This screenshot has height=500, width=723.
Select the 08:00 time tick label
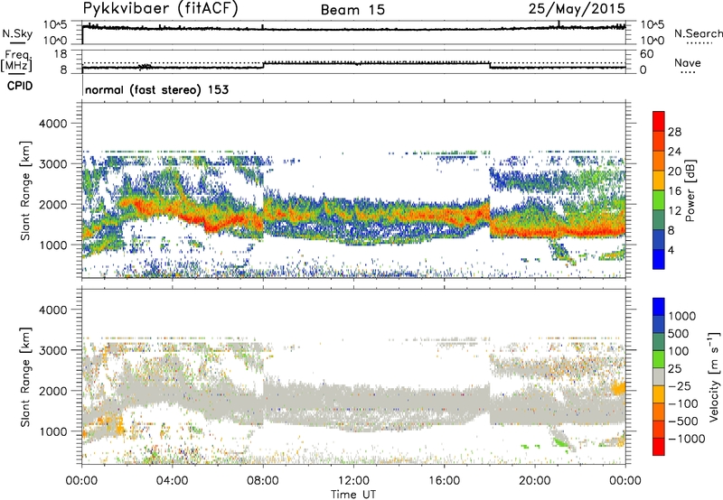[x=263, y=481]
